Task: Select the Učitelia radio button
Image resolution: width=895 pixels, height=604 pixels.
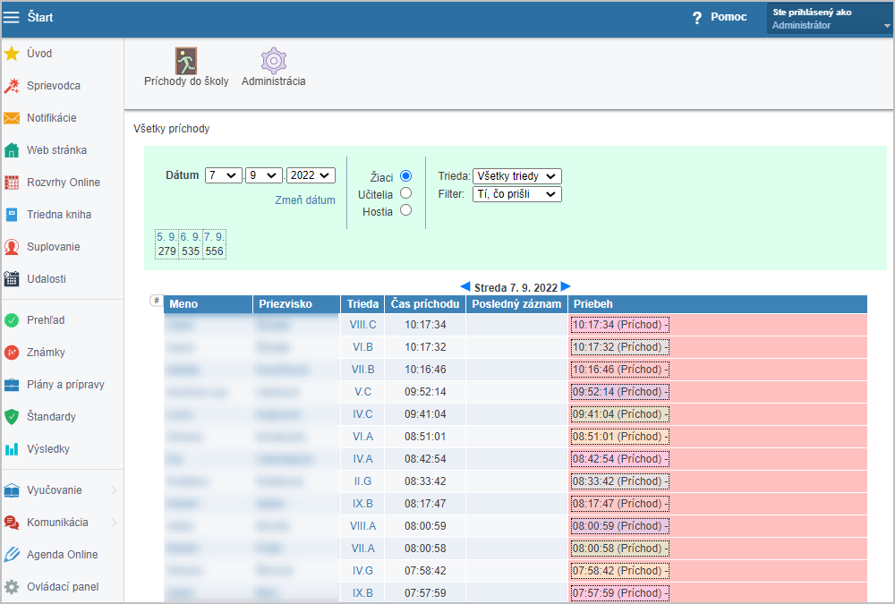Action: tap(405, 193)
